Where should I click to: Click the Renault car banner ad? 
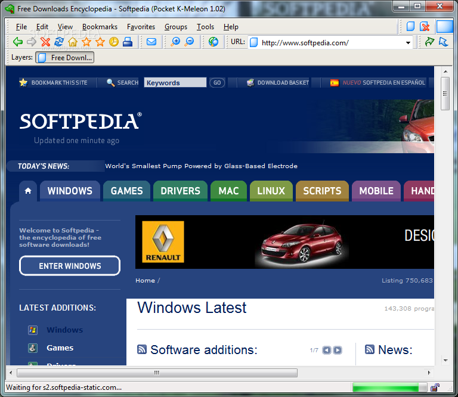pyautogui.click(x=285, y=242)
